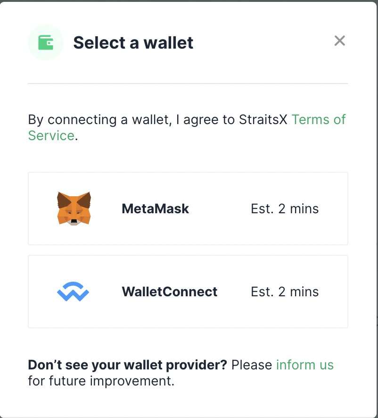This screenshot has width=378, height=418.
Task: Click the Select a wallet heading
Action: [x=133, y=42]
